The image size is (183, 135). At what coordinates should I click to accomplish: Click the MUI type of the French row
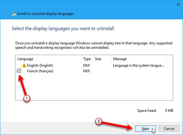click(86, 71)
